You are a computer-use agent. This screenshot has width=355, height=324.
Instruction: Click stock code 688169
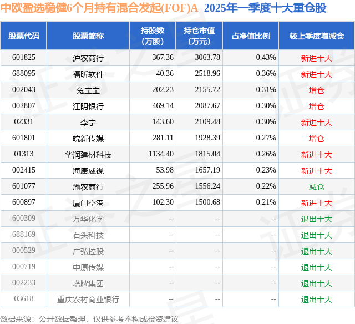[x=24, y=234]
